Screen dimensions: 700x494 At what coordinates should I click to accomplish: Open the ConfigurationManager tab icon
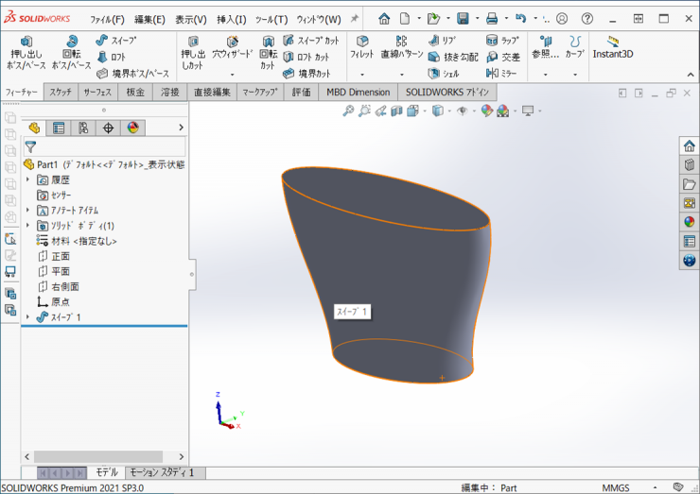(x=83, y=128)
